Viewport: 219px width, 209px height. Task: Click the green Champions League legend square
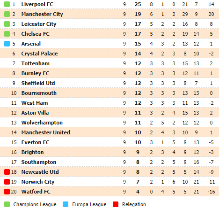pos(7,204)
